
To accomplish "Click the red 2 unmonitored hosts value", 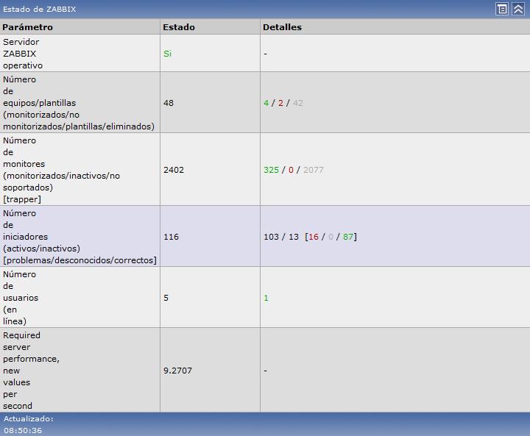I will click(x=280, y=103).
